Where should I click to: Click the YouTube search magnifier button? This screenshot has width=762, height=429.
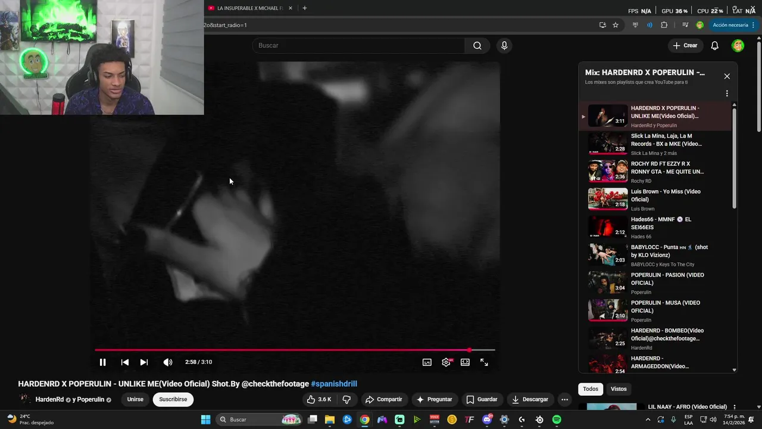pos(477,46)
